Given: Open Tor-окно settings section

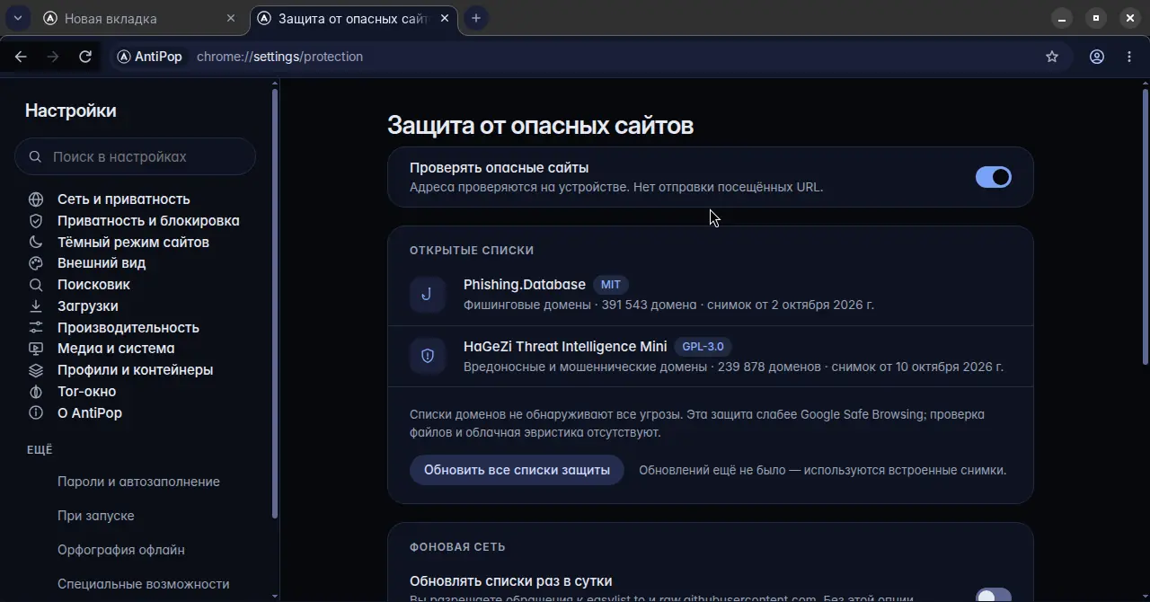Looking at the screenshot, I should (x=86, y=391).
